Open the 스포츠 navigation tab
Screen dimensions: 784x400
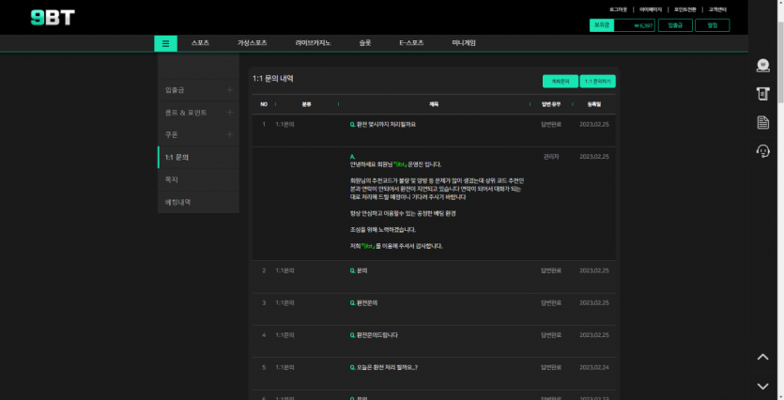pyautogui.click(x=200, y=43)
